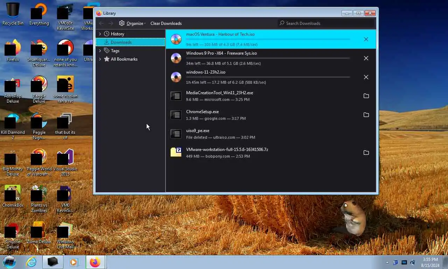Launch Internet Explorer from the taskbar

(x=31, y=262)
